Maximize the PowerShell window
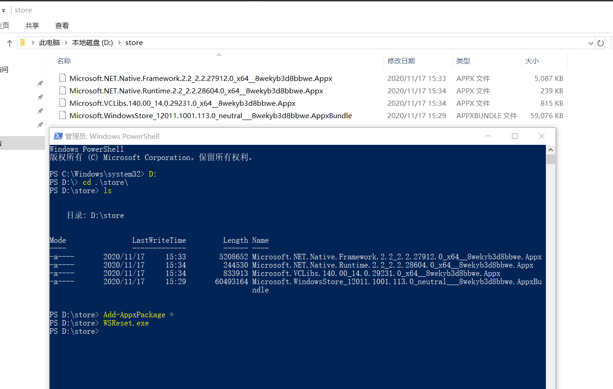 click(x=515, y=136)
